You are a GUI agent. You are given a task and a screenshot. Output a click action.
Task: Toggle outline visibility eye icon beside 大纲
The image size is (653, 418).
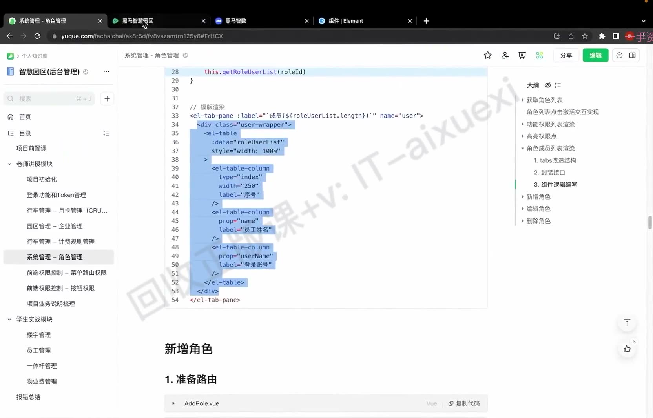[547, 85]
